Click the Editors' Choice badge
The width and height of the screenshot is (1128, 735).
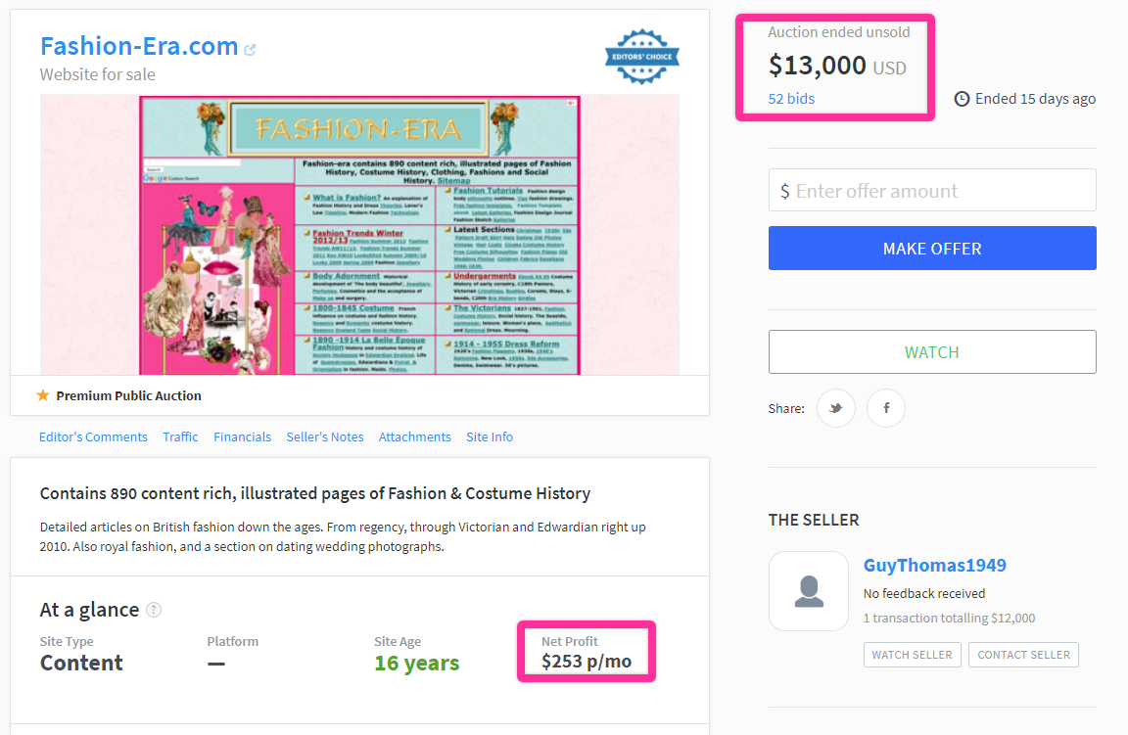(x=641, y=56)
